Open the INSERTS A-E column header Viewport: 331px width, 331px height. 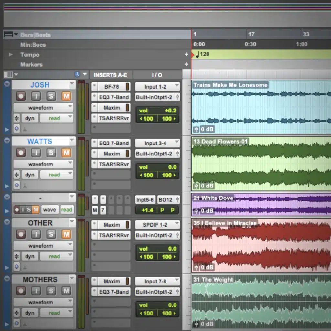click(x=111, y=75)
